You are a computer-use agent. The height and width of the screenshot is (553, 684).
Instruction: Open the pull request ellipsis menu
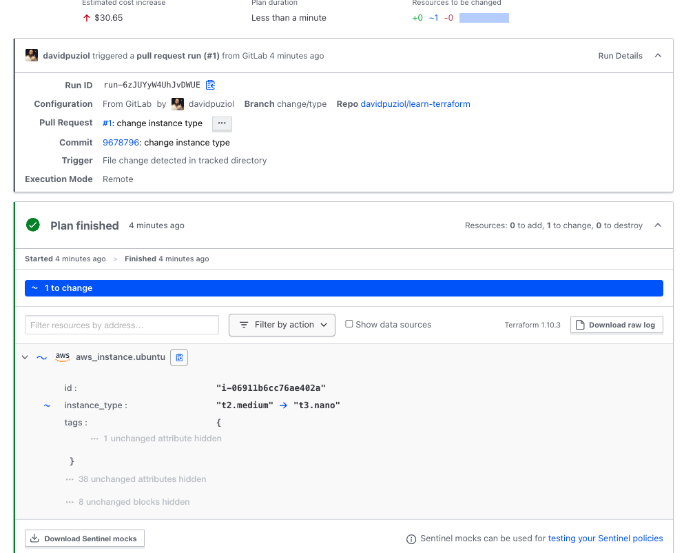[221, 123]
